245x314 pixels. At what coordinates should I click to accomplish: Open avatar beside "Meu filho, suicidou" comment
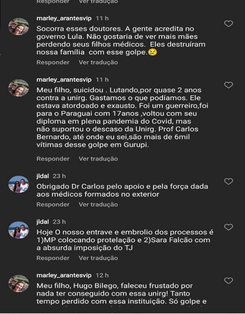[x=18, y=88]
